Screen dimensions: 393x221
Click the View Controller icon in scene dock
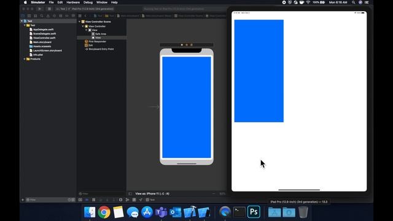(182, 45)
